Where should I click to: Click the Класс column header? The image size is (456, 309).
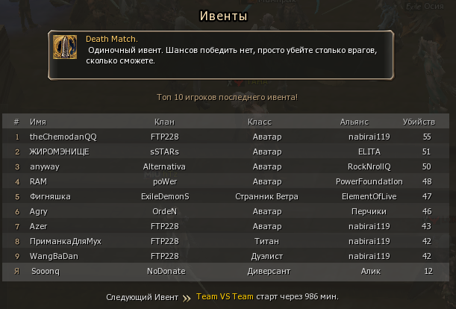(x=260, y=121)
